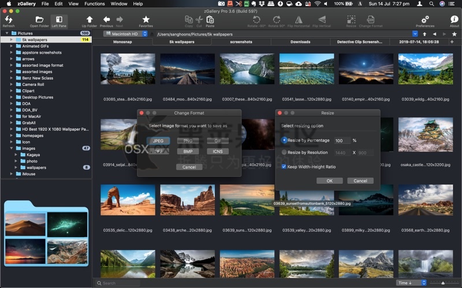Choose GIF in Change Format dialog

click(x=218, y=141)
